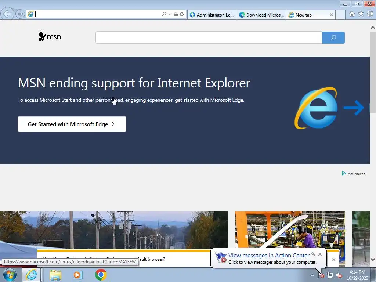Open the auto factory news story image

tap(290, 230)
